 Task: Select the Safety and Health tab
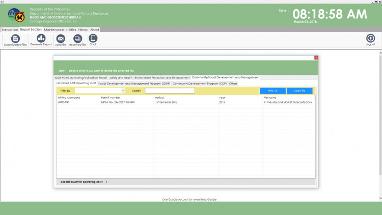(121, 77)
